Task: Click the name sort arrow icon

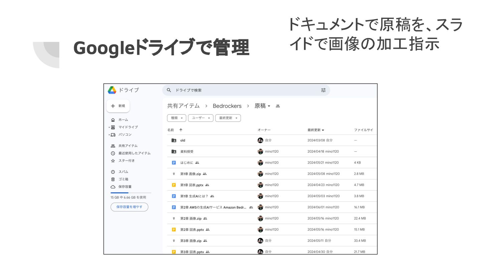Action: (181, 130)
